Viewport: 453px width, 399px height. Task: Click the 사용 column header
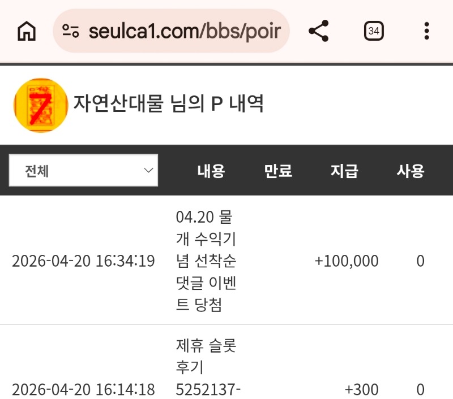[411, 171]
